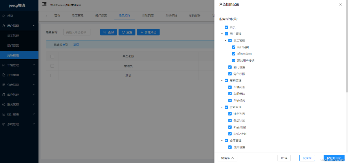
Task: Uncheck the 计划列表 checkbox
Action: (230, 114)
